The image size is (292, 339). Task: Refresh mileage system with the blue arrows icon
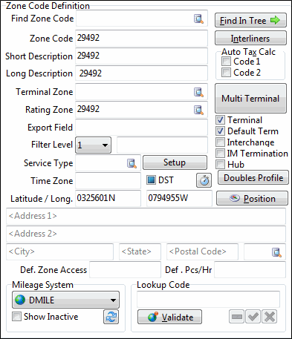coord(111,317)
